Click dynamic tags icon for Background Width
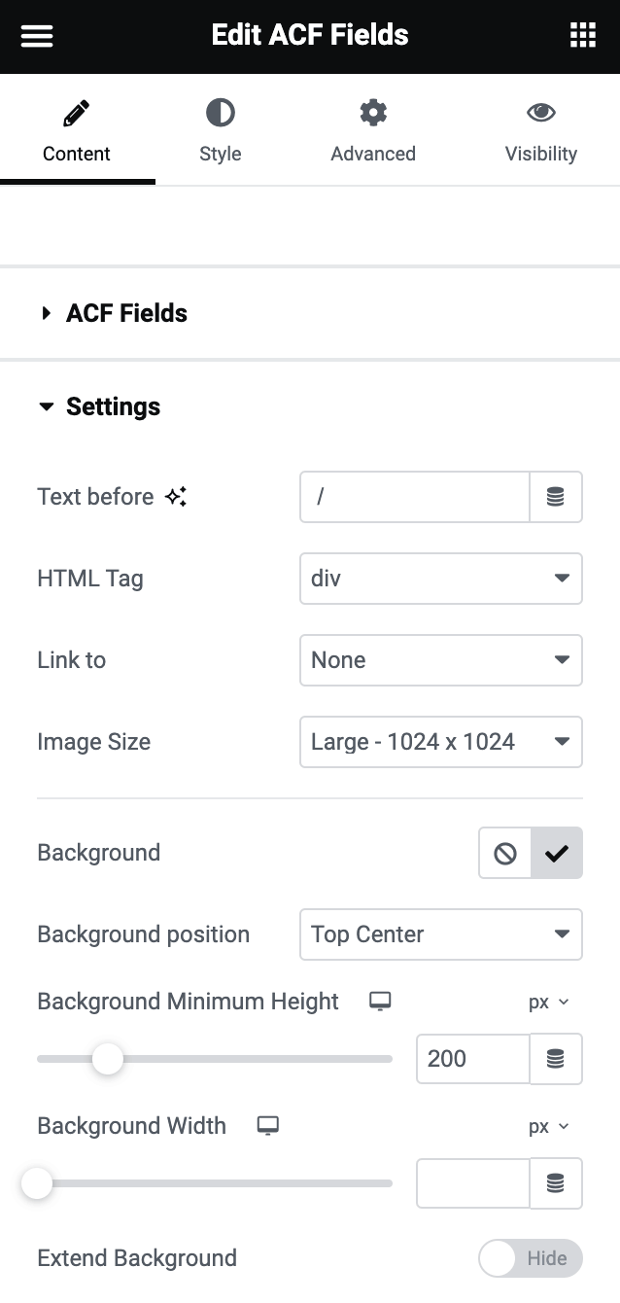This screenshot has width=620, height=1303. click(x=555, y=1183)
